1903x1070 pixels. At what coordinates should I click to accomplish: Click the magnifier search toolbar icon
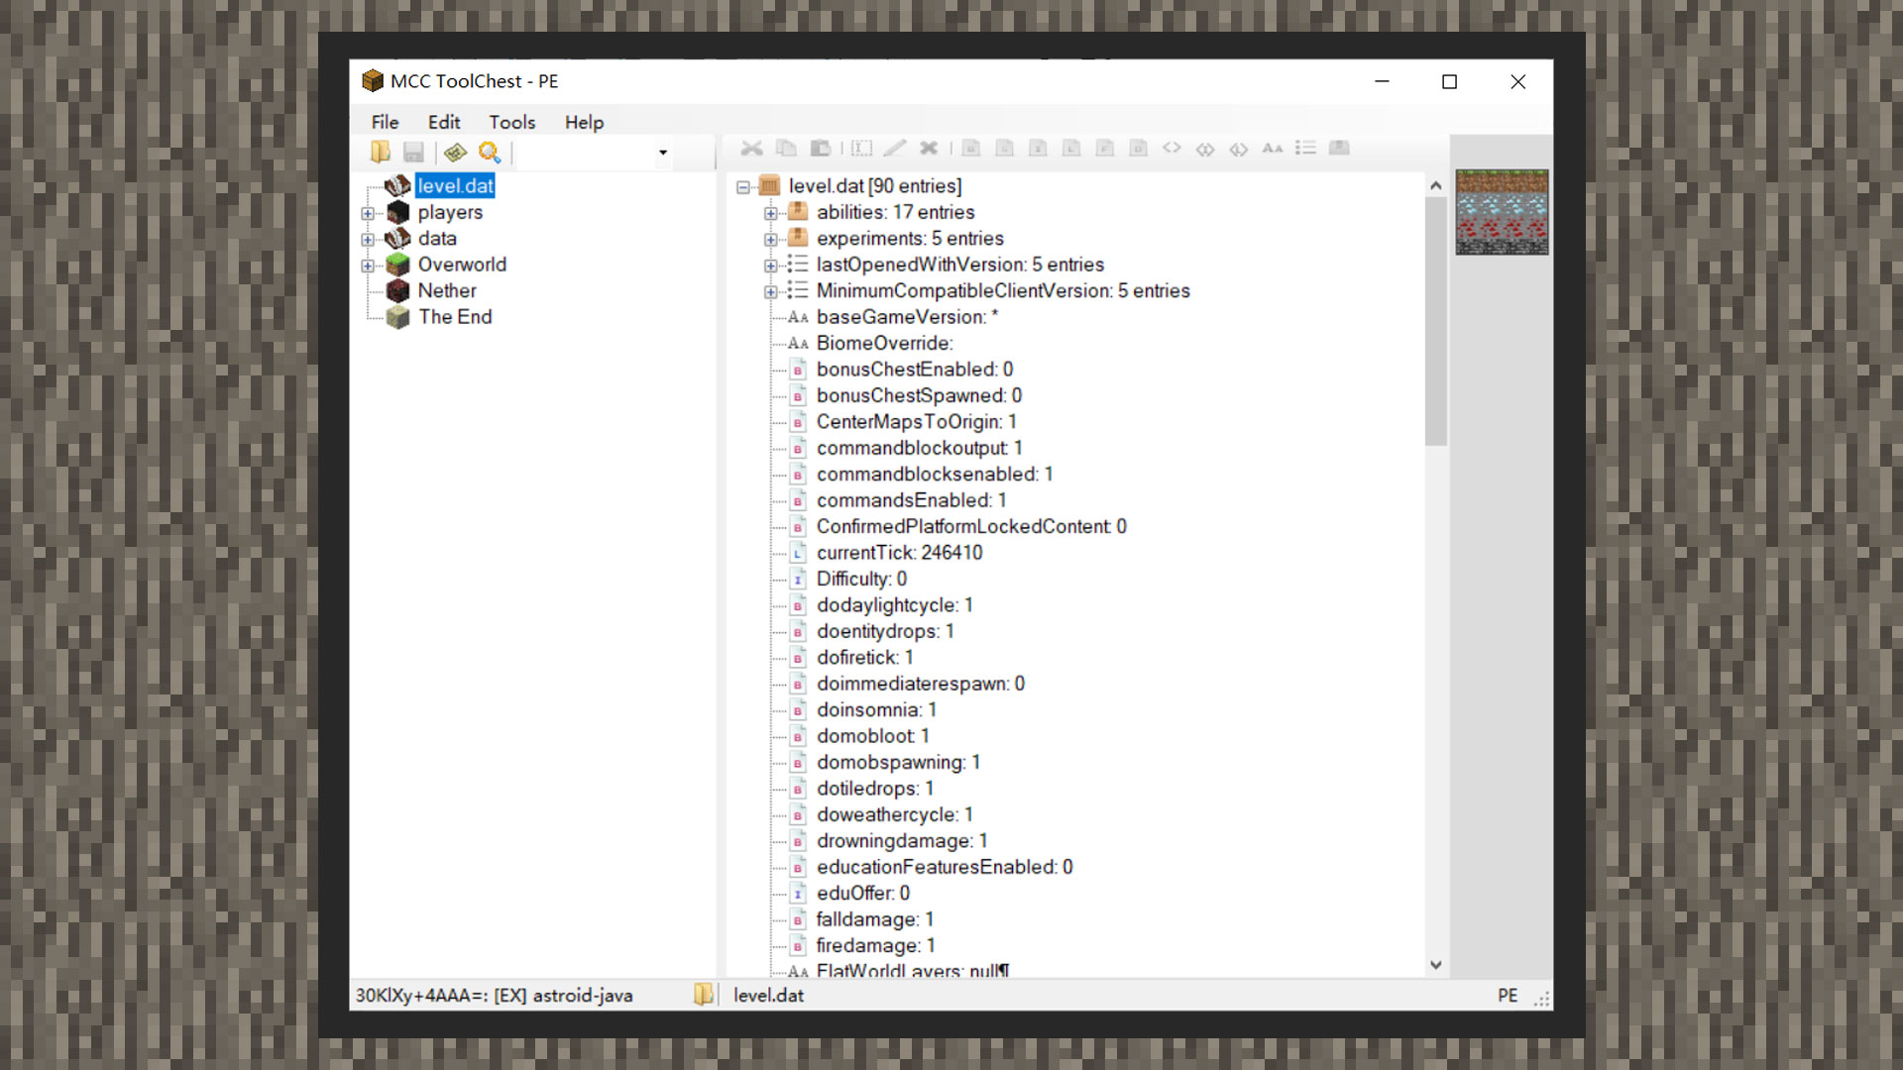pyautogui.click(x=490, y=152)
